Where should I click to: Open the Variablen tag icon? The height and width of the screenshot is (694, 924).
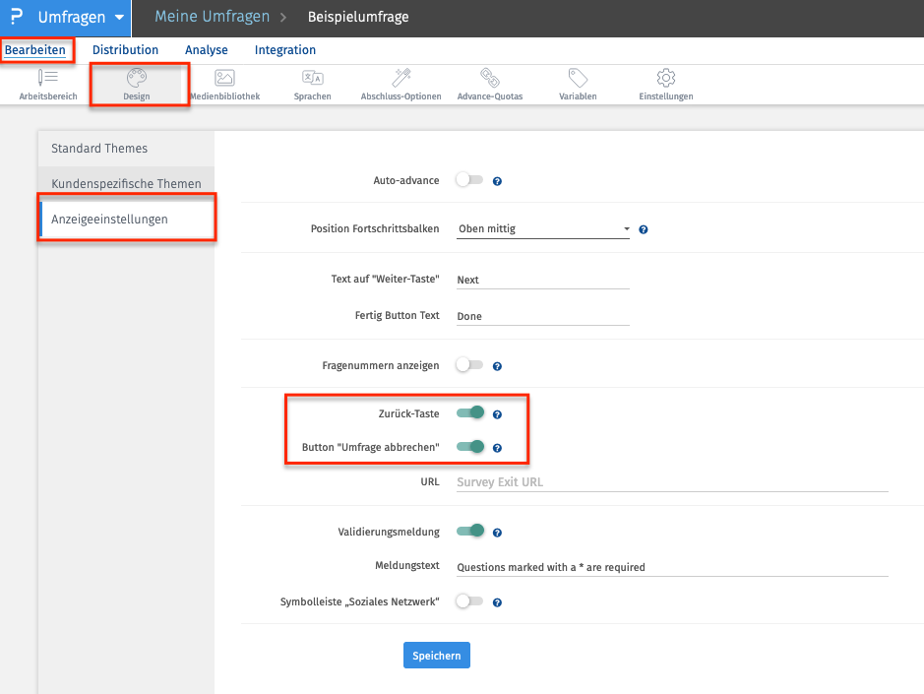578,84
